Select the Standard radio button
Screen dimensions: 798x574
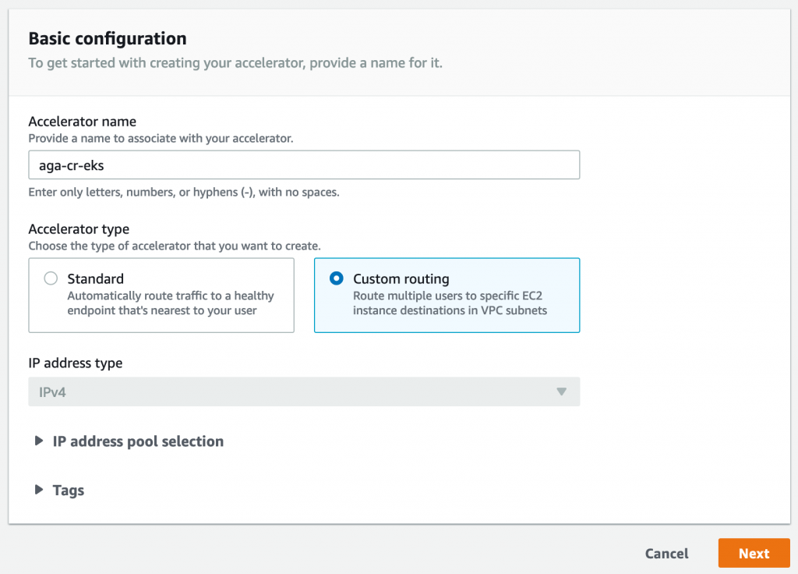point(51,278)
